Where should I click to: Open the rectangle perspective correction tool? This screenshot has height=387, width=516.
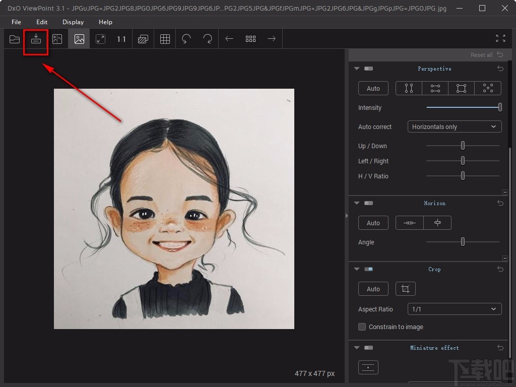(x=461, y=88)
